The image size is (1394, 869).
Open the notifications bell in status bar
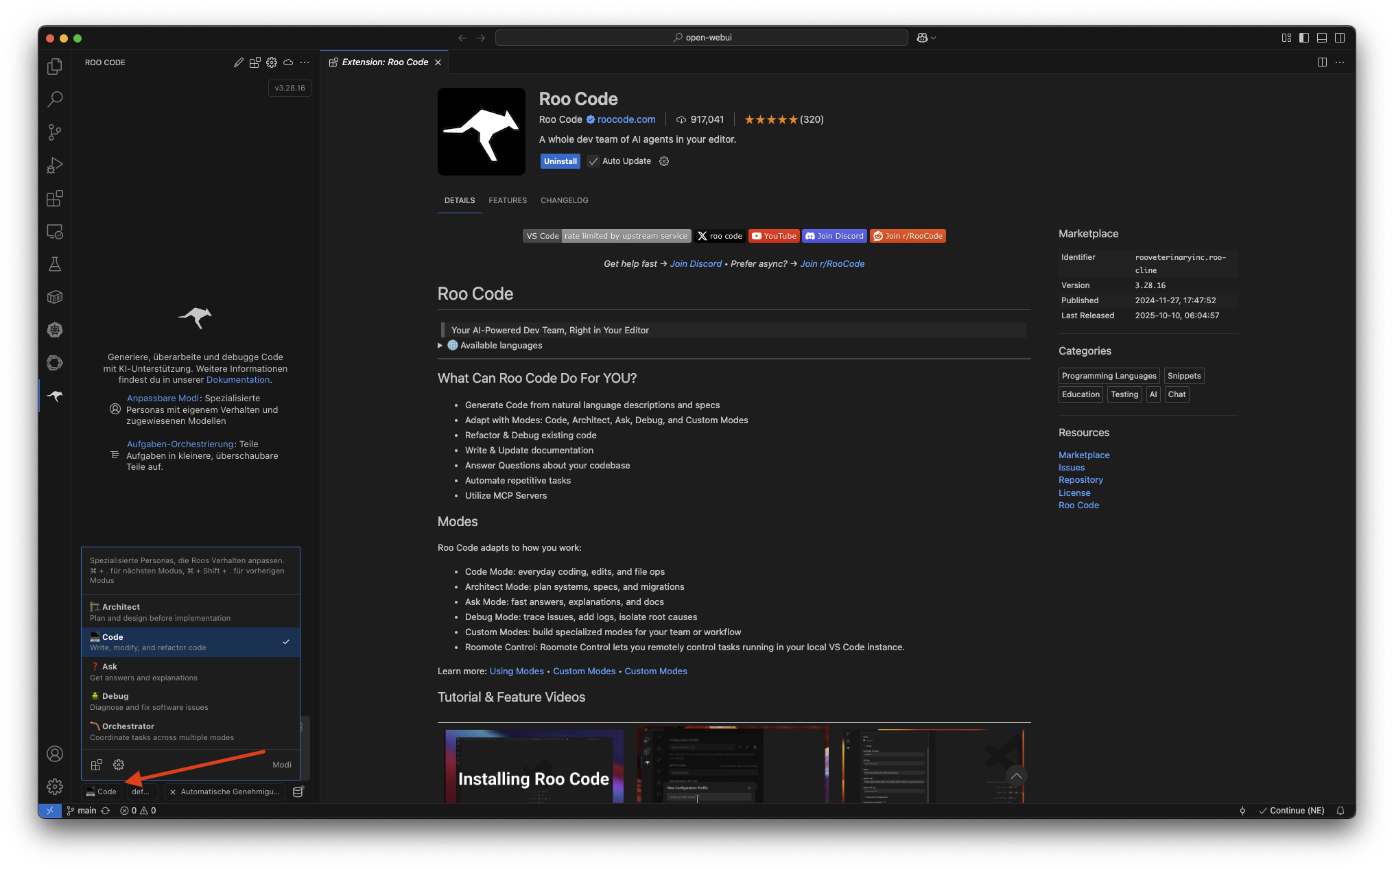click(x=1340, y=811)
